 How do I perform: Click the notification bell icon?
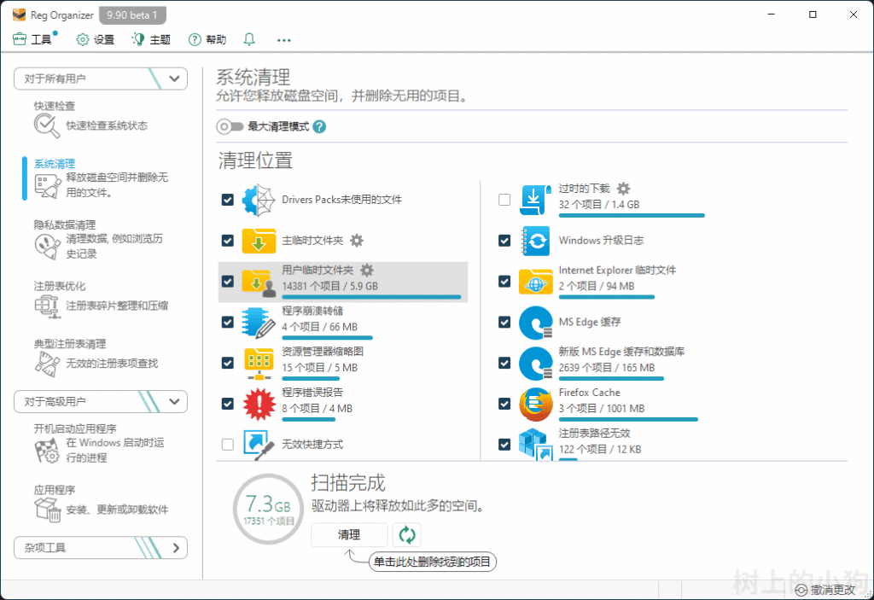pyautogui.click(x=249, y=39)
